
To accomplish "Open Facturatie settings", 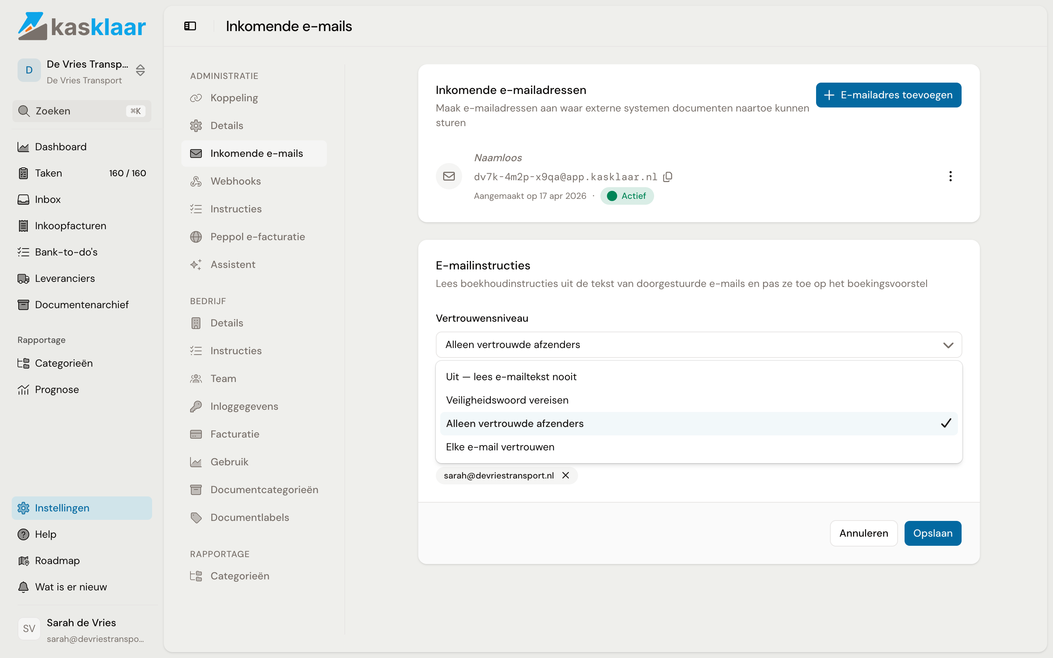I will [x=254, y=434].
